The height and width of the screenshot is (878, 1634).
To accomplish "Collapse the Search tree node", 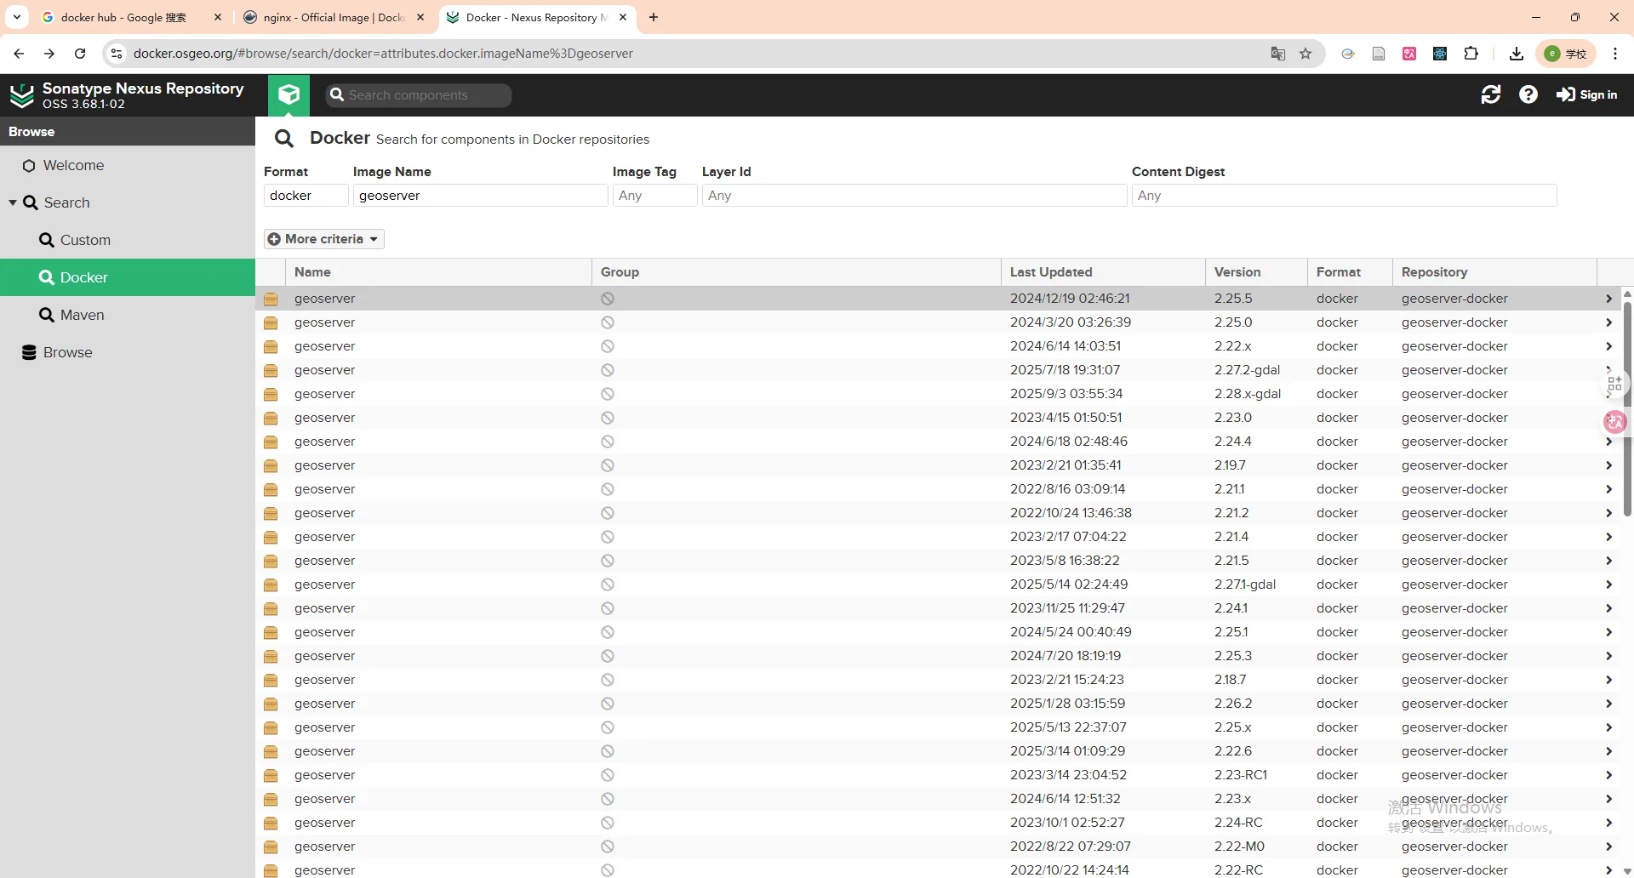I will pyautogui.click(x=13, y=202).
